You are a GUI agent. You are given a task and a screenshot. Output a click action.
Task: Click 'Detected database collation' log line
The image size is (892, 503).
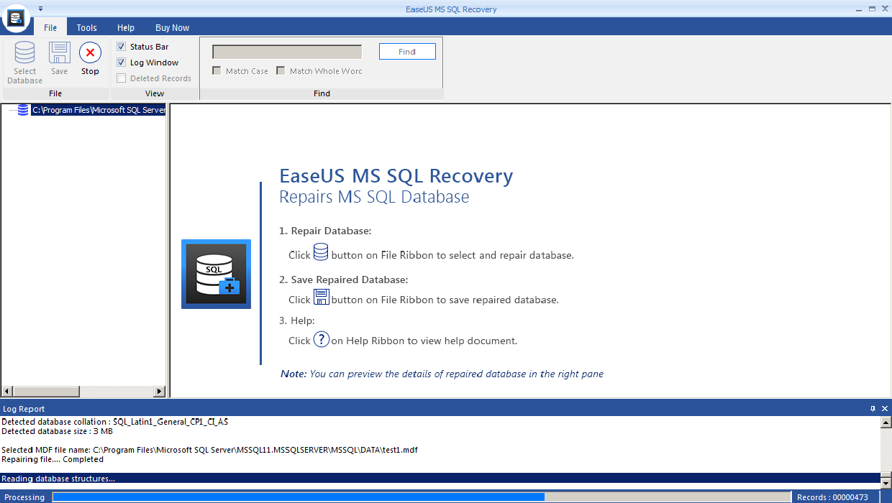point(114,422)
